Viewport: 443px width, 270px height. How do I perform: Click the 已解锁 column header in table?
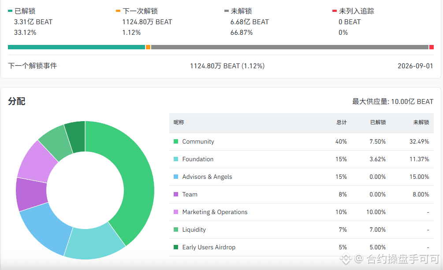point(378,122)
